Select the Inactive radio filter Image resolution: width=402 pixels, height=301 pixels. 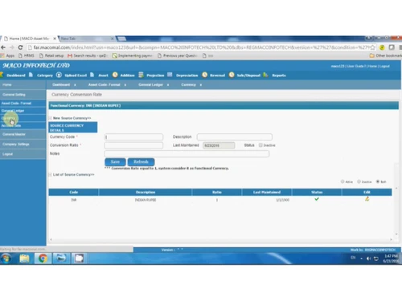(359, 181)
